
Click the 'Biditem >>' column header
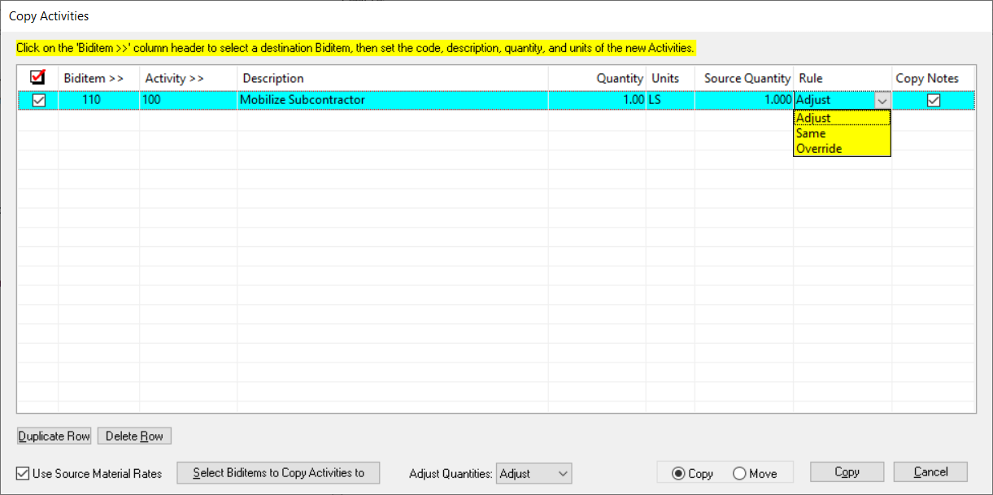93,77
